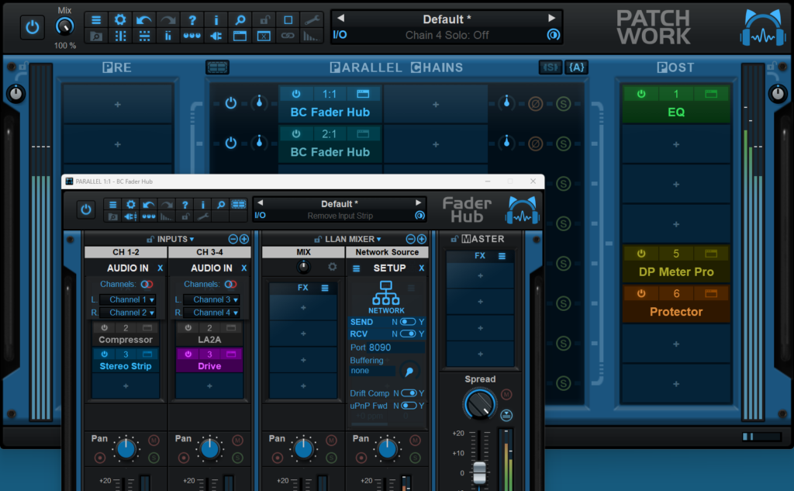Image resolution: width=794 pixels, height=491 pixels.
Task: Open Channel 3 left input dropdown
Action: [211, 299]
